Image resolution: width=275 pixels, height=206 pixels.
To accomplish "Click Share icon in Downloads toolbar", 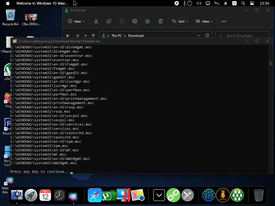I will tap(148, 21).
